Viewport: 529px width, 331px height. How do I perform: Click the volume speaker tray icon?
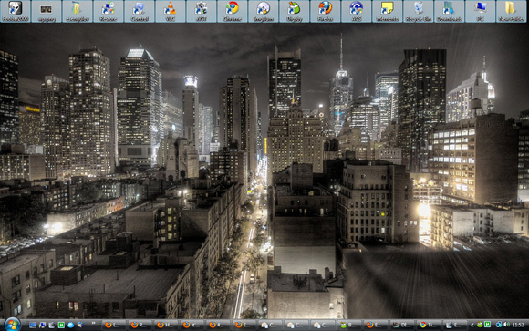(x=506, y=325)
